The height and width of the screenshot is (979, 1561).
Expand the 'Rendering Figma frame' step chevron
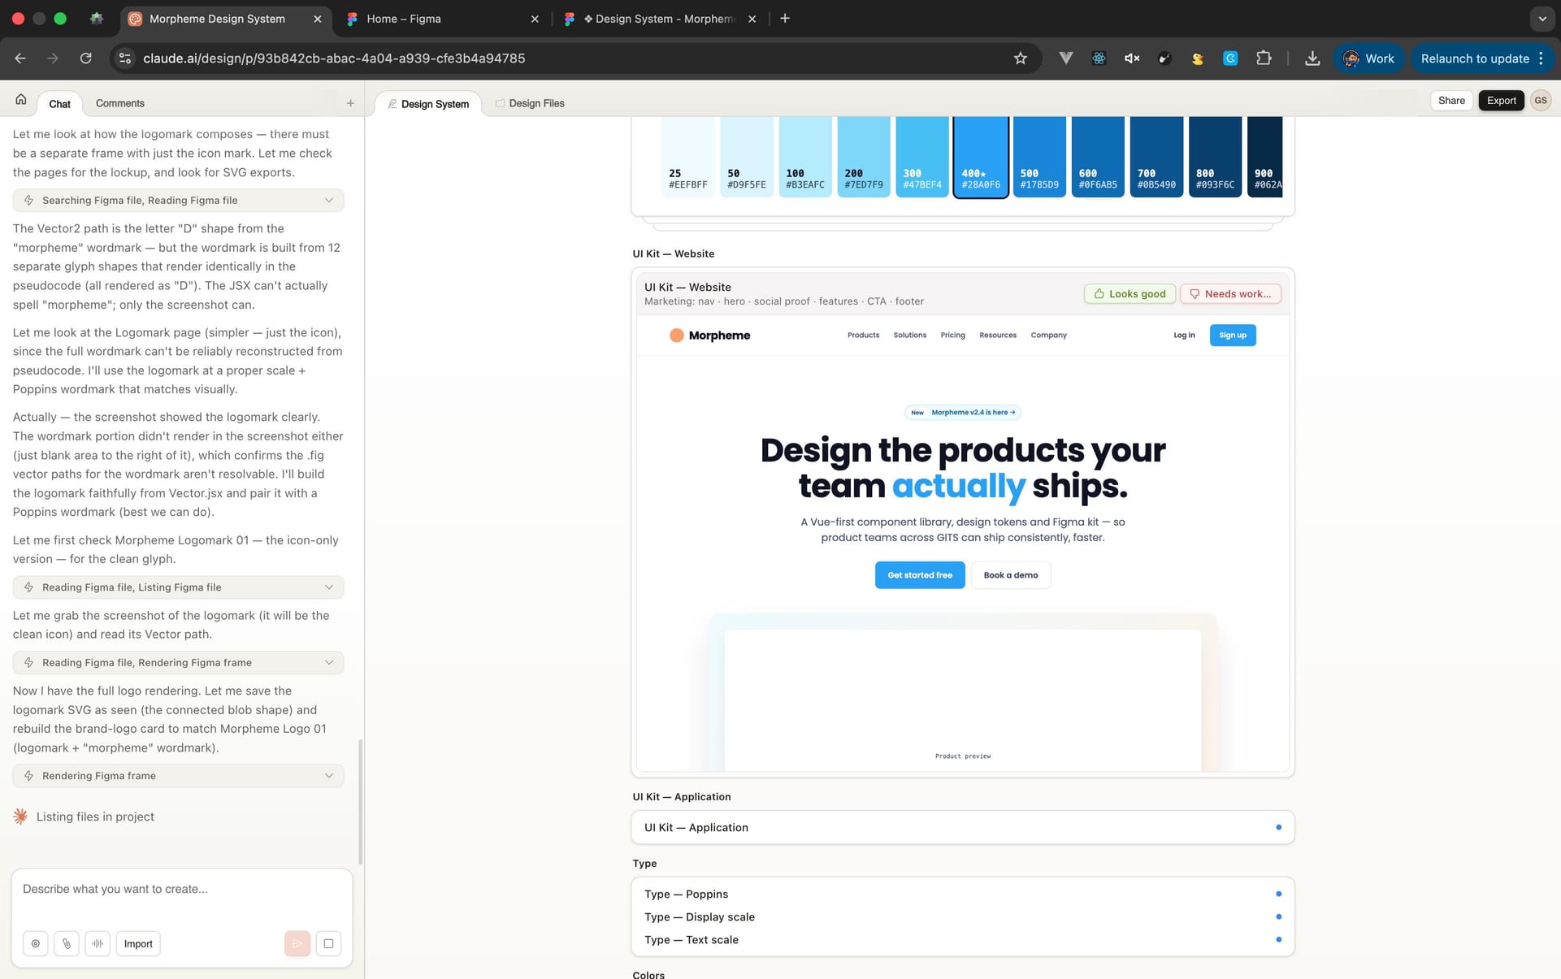[329, 776]
